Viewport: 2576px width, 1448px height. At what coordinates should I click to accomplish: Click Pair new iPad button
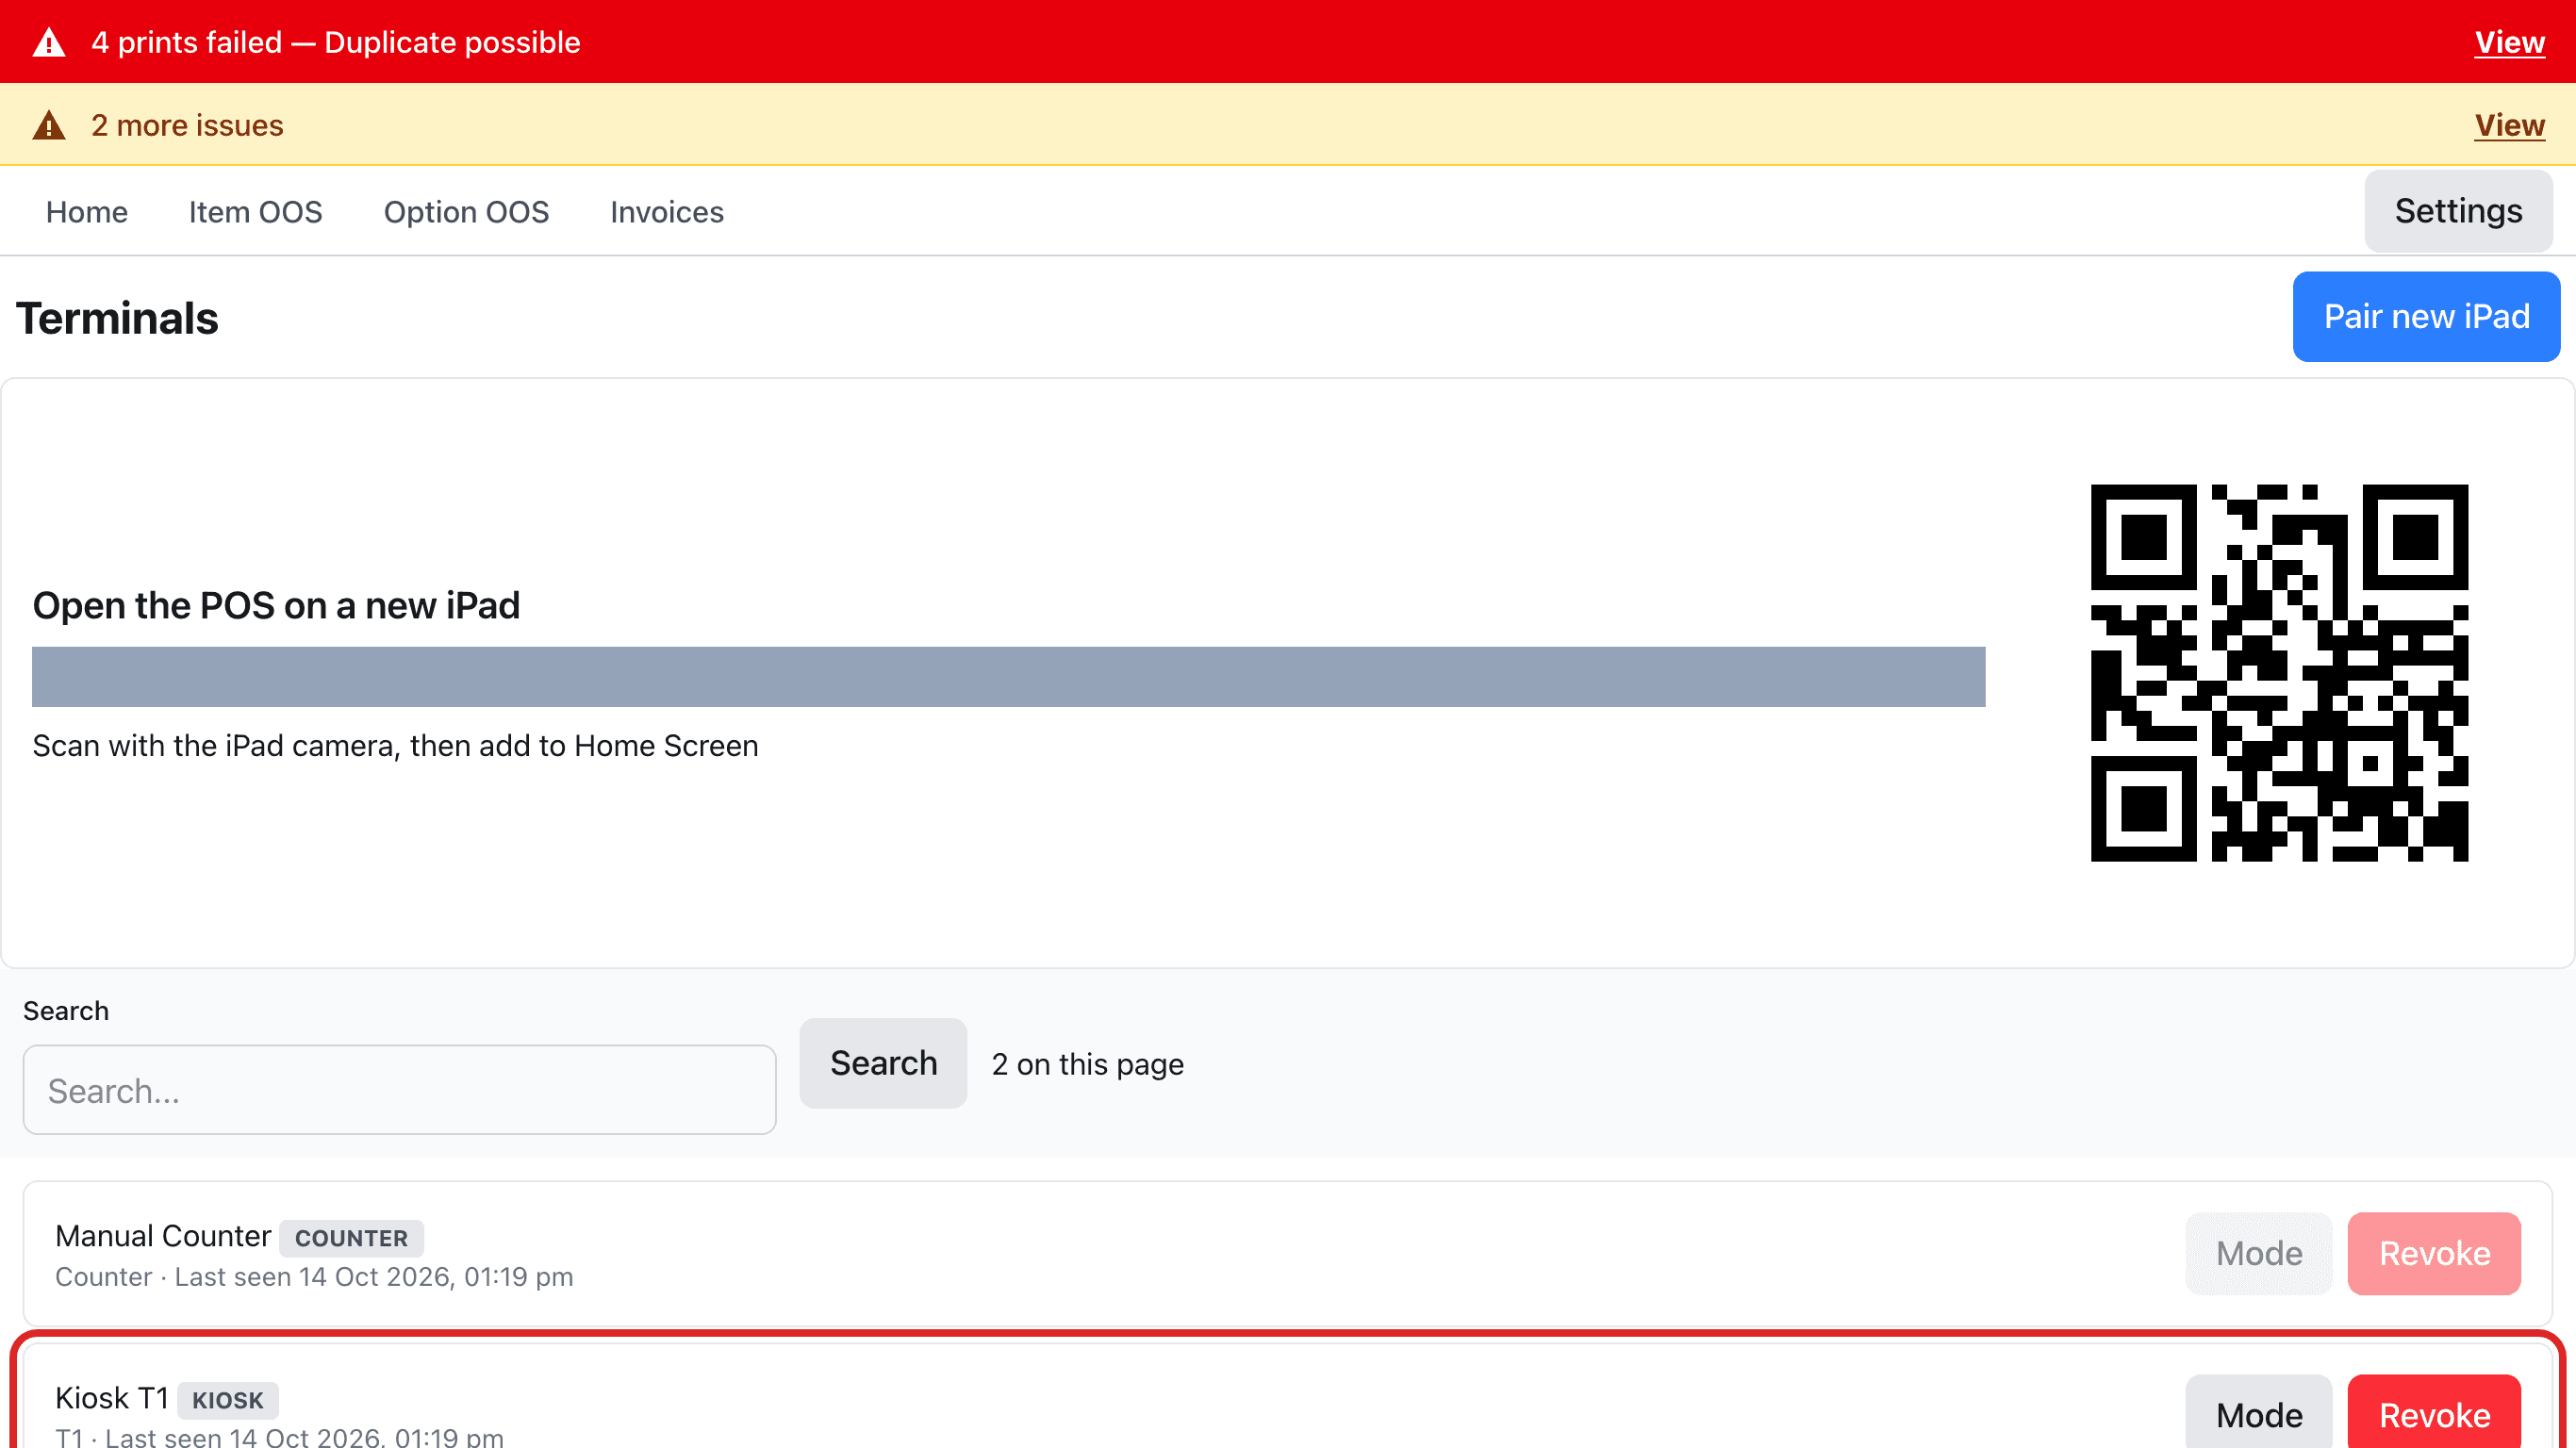tap(2426, 316)
